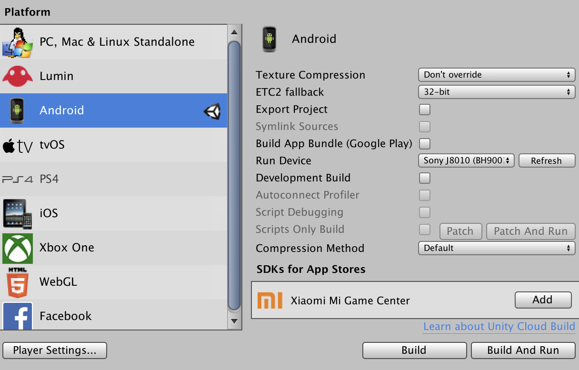Viewport: 579px width, 370px height.
Task: Select the Lumin platform row
Action: [x=114, y=76]
